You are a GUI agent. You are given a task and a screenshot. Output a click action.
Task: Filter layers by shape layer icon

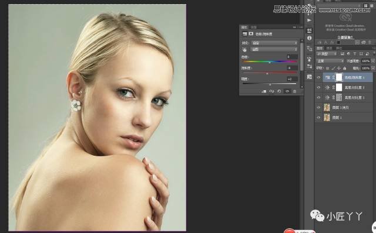(361, 54)
